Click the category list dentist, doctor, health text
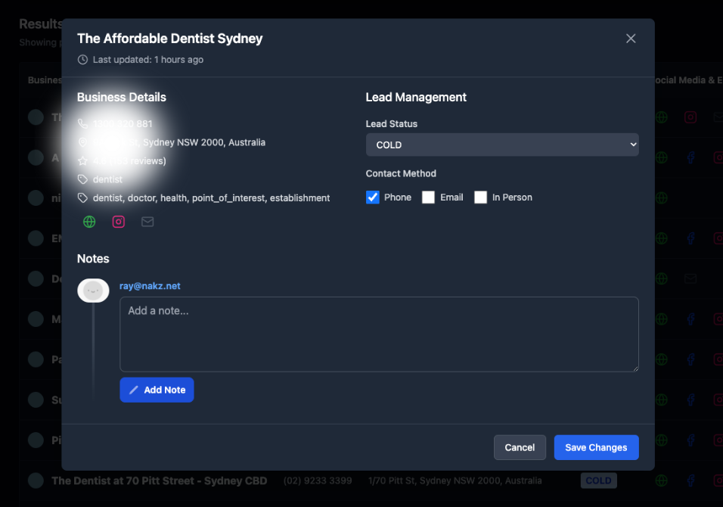The height and width of the screenshot is (507, 723). (211, 198)
